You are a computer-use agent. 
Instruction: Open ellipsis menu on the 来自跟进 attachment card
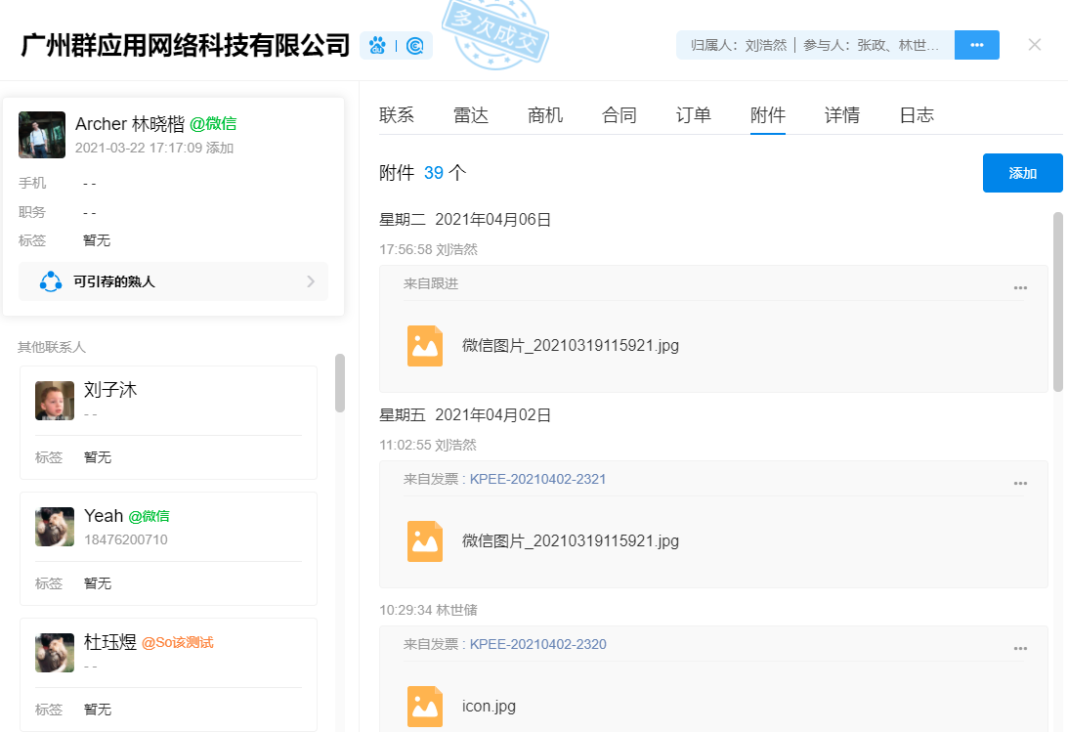[1020, 287]
